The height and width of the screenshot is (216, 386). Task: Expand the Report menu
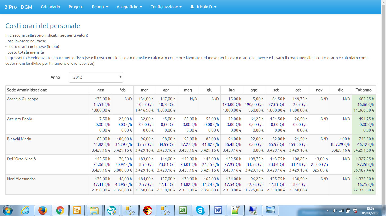tap(100, 7)
